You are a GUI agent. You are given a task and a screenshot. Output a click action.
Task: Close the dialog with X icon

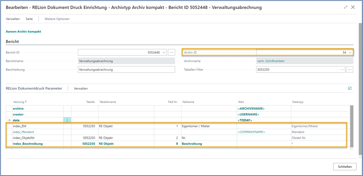pyautogui.click(x=353, y=7)
